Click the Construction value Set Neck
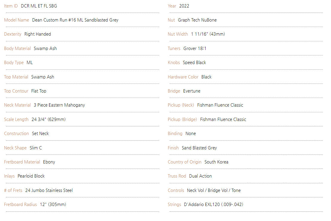Screen dimensions: 331x221 [40, 134]
